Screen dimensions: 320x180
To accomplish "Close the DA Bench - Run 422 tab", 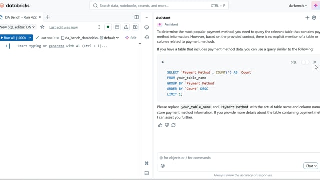I will (40, 17).
